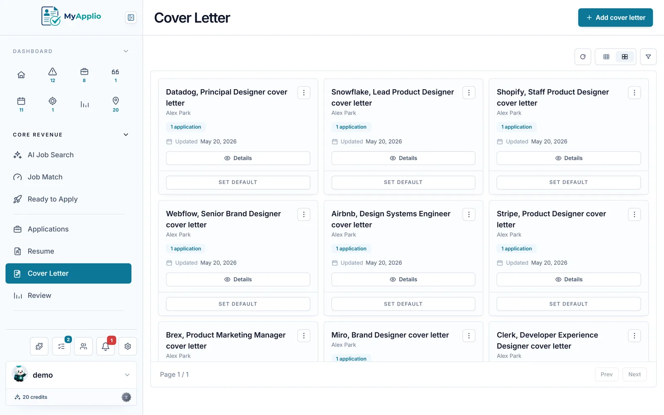
Task: View Details of Webflow cover letter
Action: pos(238,279)
